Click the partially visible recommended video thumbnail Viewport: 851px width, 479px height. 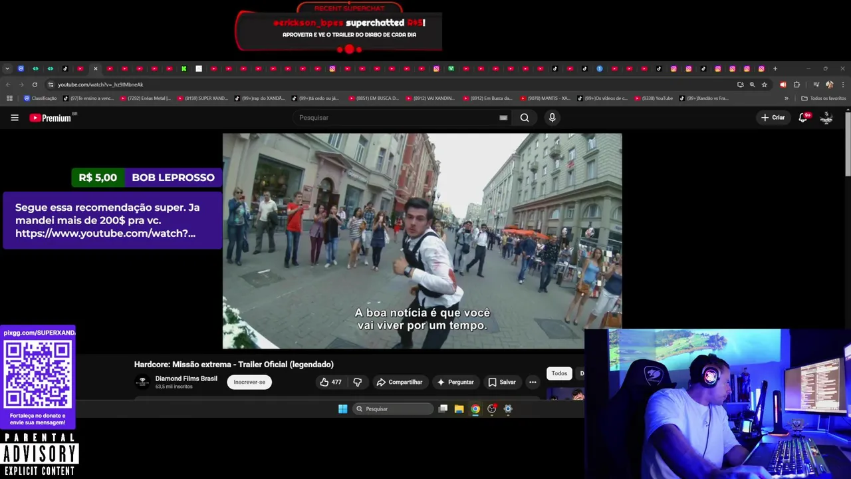coord(565,394)
